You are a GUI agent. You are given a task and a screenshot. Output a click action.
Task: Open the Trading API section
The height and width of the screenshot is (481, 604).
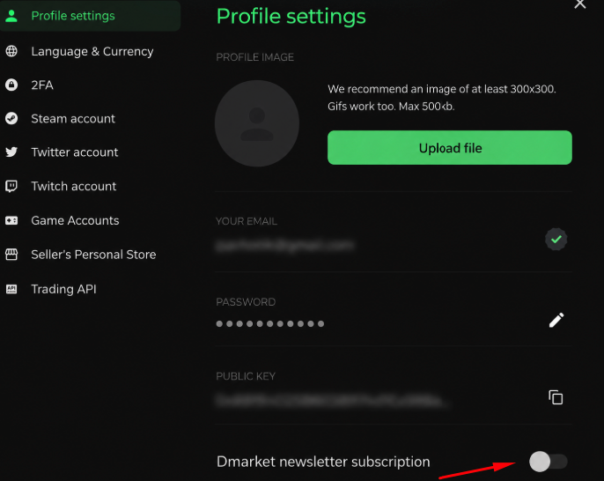64,289
